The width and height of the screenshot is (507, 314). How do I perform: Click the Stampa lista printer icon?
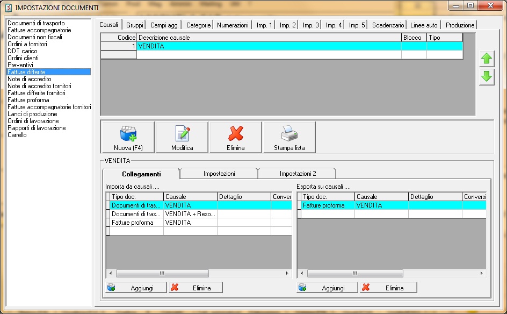pos(289,133)
